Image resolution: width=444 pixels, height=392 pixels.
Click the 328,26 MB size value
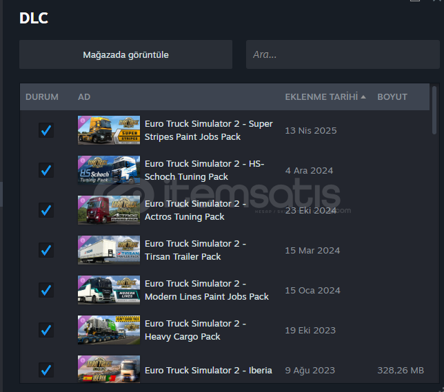pos(401,370)
